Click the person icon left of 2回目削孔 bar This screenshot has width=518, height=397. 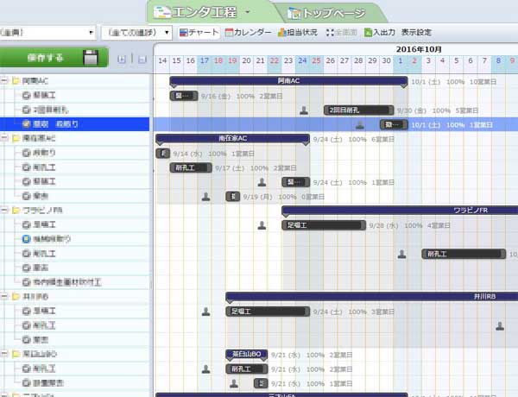point(304,110)
